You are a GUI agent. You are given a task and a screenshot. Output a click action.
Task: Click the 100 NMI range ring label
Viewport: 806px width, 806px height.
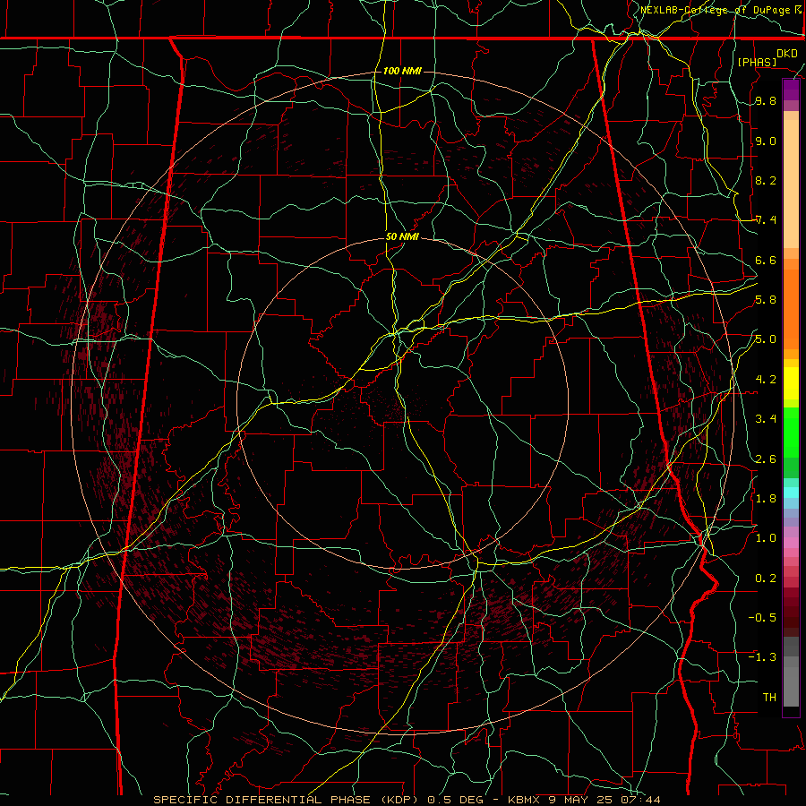(402, 71)
